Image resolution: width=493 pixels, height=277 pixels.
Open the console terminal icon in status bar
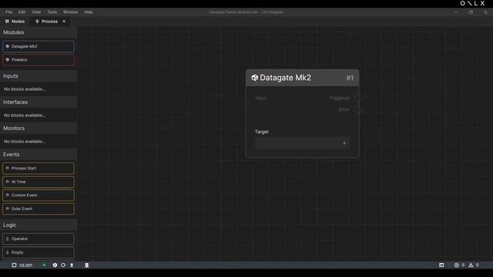[441, 265]
